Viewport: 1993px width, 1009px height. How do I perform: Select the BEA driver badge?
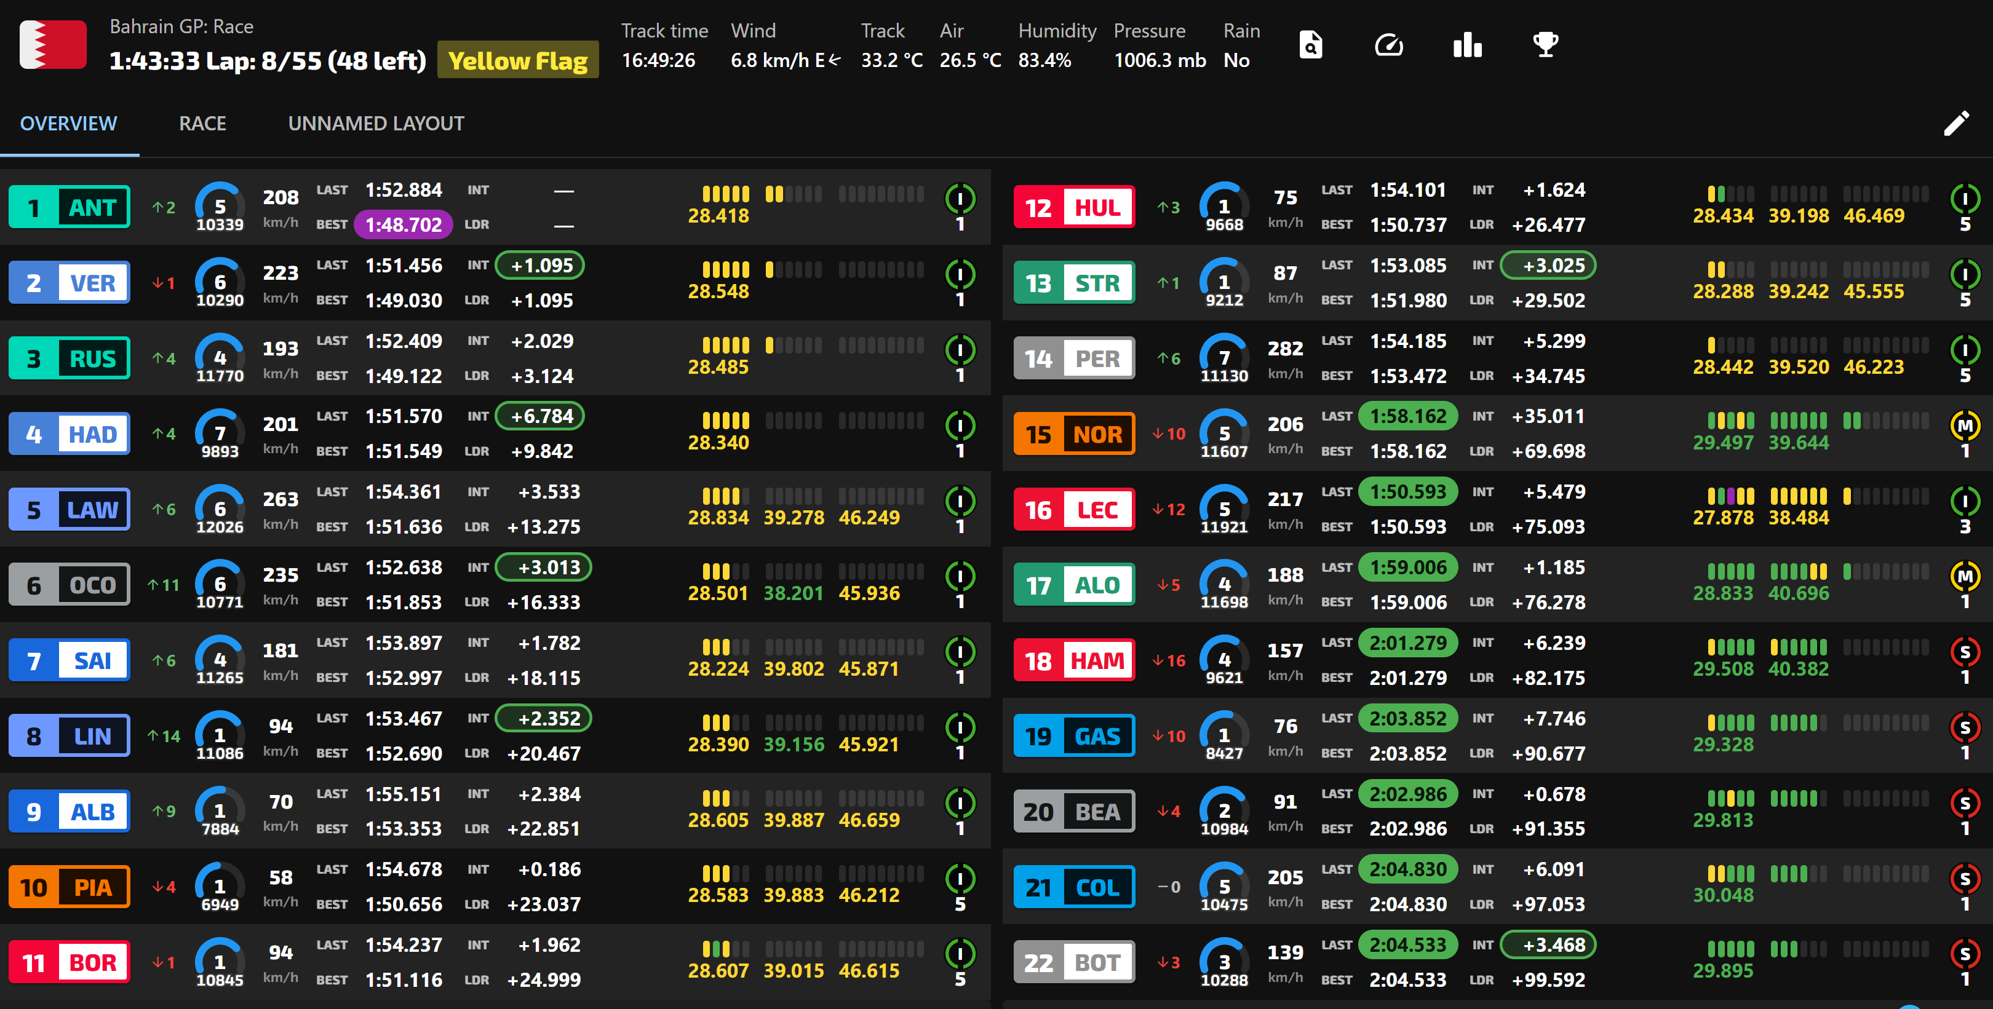click(x=1074, y=812)
